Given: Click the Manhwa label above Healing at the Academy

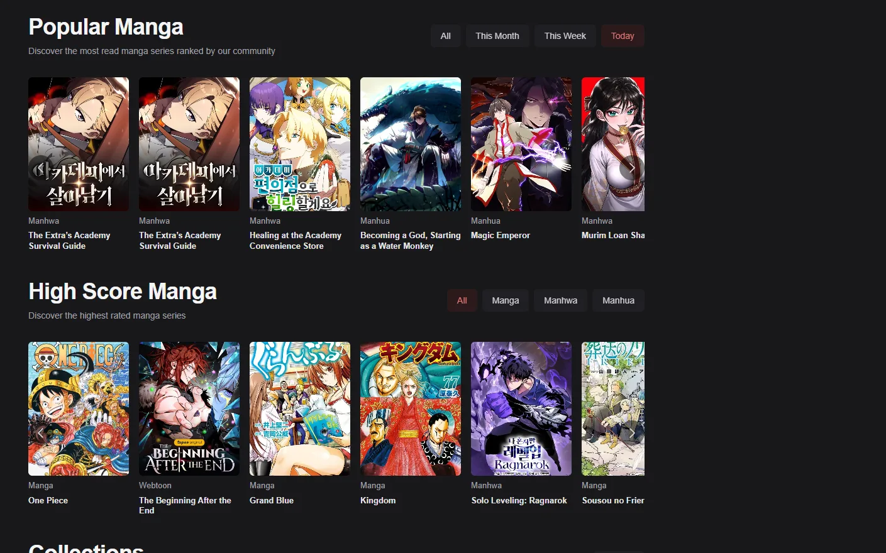Looking at the screenshot, I should click(265, 221).
